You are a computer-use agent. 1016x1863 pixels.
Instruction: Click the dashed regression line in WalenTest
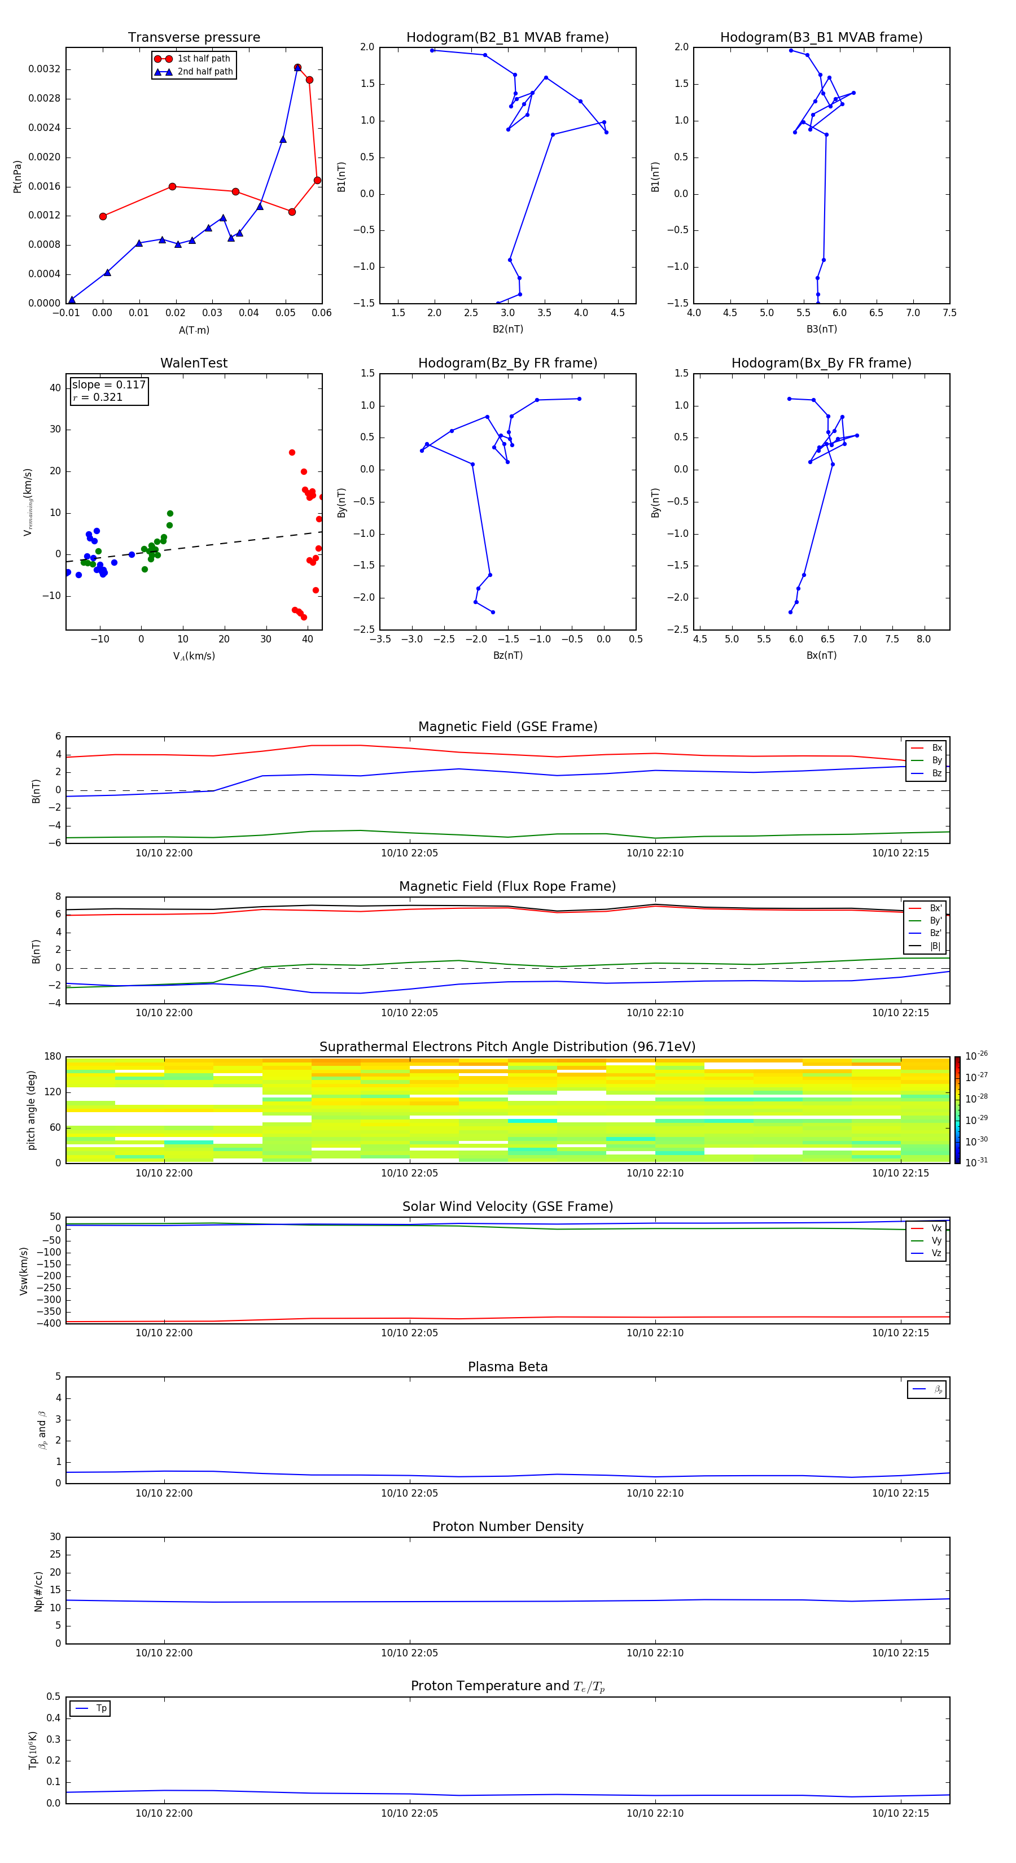pyautogui.click(x=194, y=546)
